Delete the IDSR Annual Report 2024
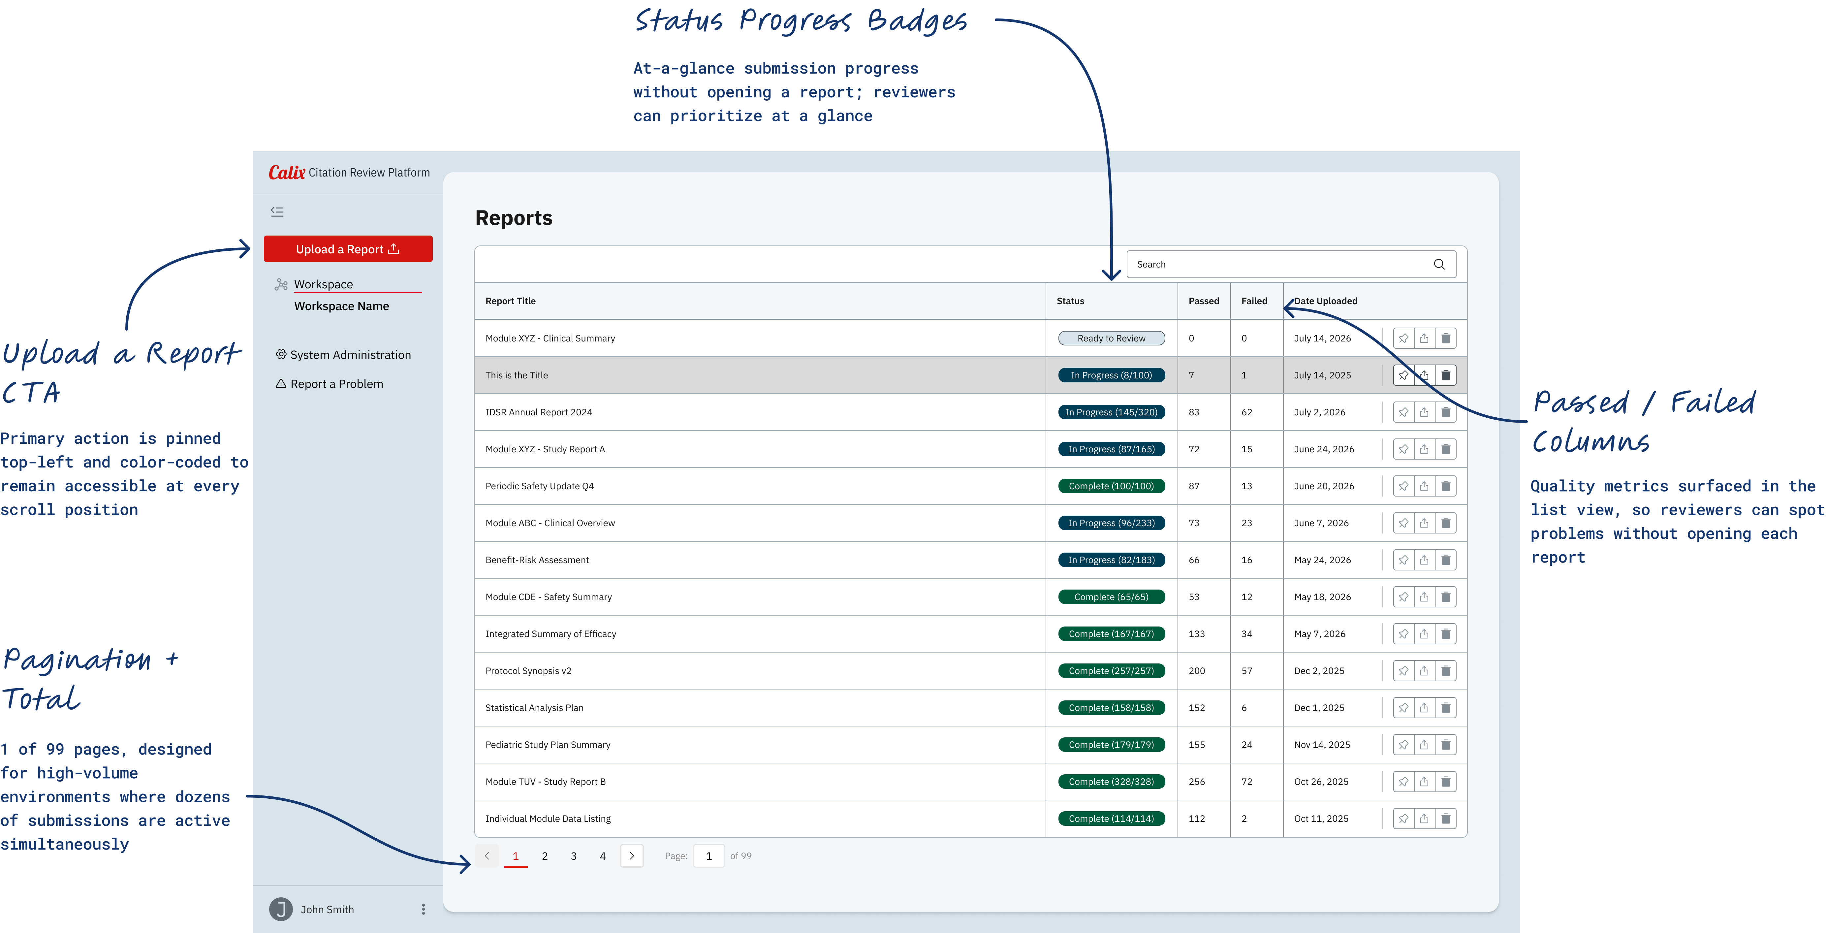1826x933 pixels. 1446,412
